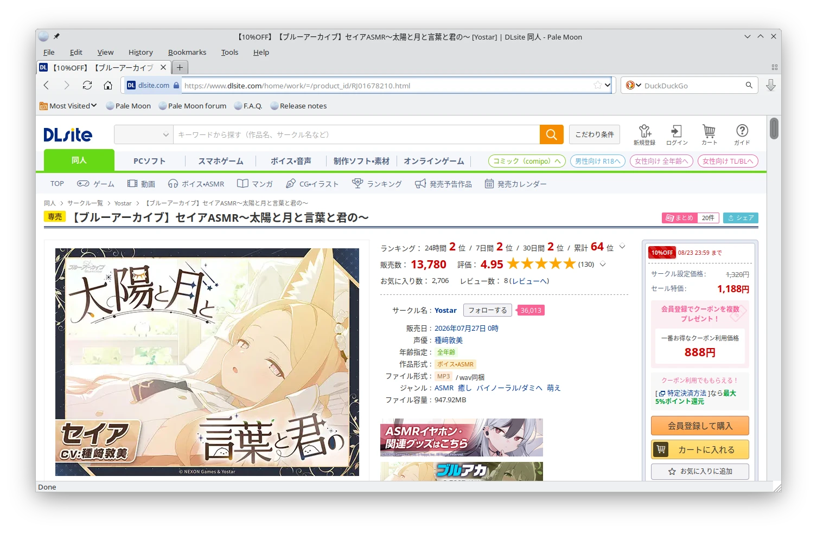Switch to the スマホゲーム tab
The height and width of the screenshot is (534, 817).
221,161
